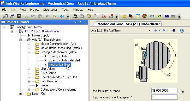Expand Master Communication - Axis folder

point(29,44)
